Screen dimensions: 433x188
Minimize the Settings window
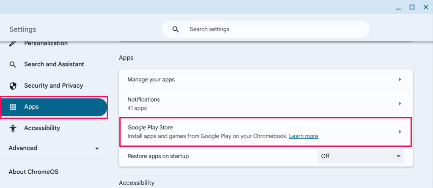398,8
